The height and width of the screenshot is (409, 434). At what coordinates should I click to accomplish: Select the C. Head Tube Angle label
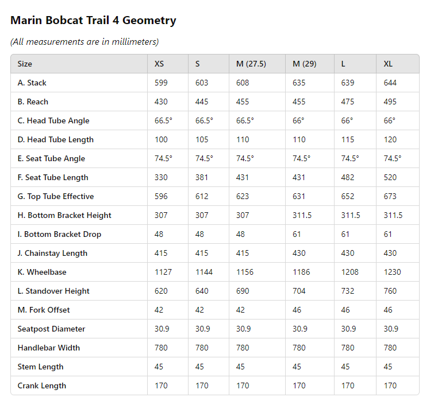[x=53, y=120]
